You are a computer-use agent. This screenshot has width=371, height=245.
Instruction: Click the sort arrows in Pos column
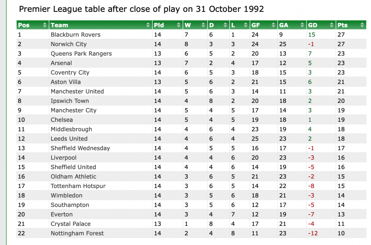click(x=45, y=25)
